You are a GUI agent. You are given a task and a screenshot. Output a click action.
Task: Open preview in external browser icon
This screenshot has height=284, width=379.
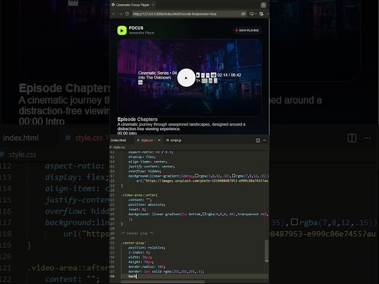click(243, 14)
